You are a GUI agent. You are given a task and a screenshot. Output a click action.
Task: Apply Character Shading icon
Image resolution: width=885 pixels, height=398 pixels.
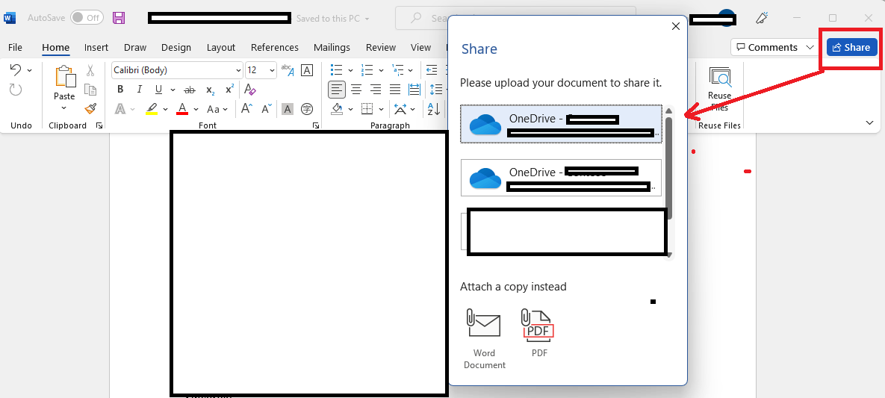(288, 108)
